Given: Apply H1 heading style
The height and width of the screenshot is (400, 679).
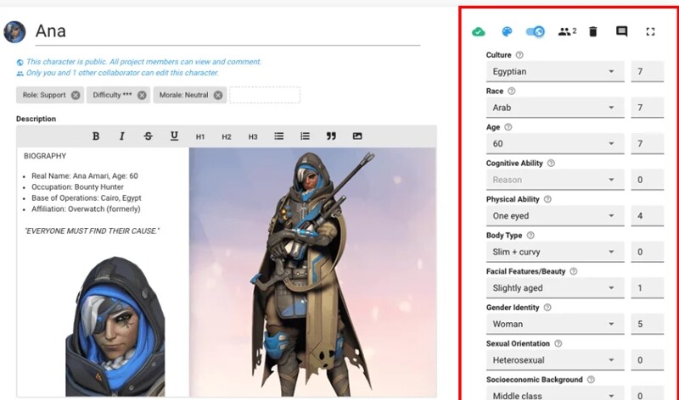Looking at the screenshot, I should tap(200, 136).
